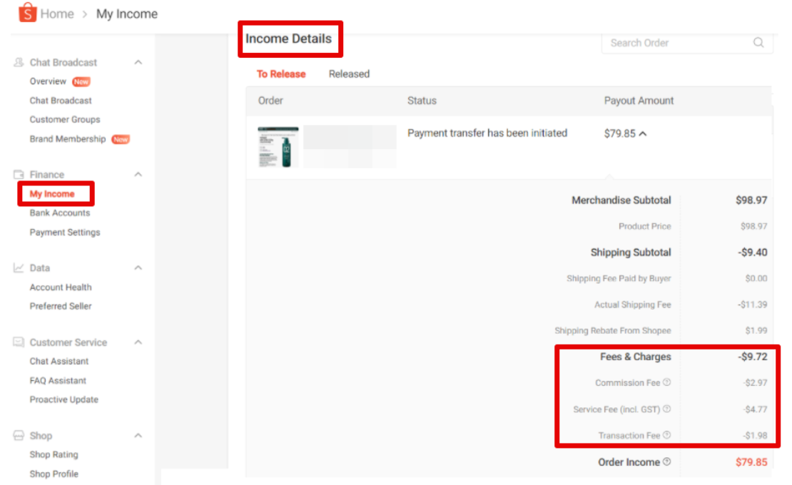Click the Search Order field
792x485 pixels.
click(678, 43)
